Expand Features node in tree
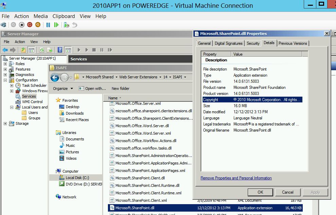 pos(5,69)
